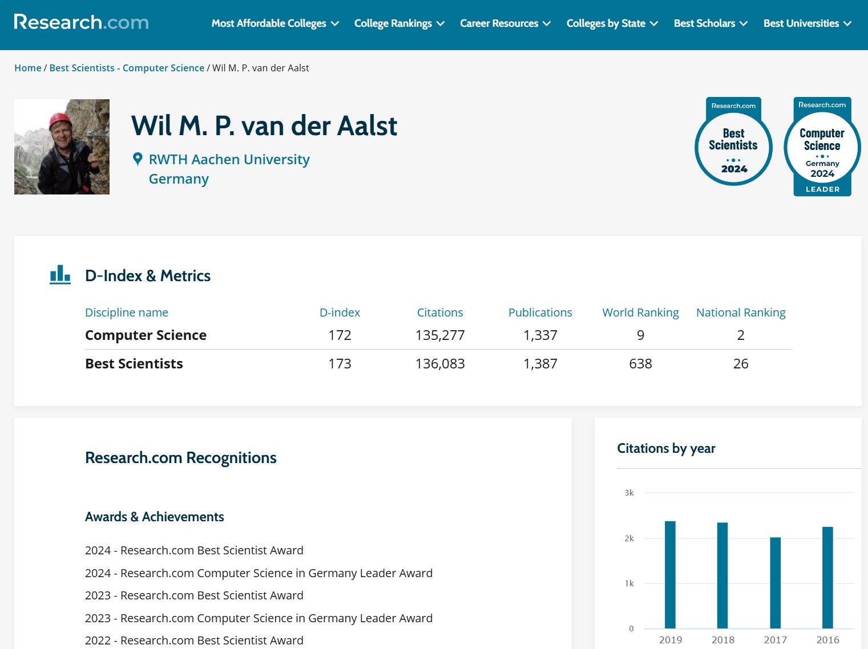Click the publications value 1,337
This screenshot has width=868, height=649.
540,335
